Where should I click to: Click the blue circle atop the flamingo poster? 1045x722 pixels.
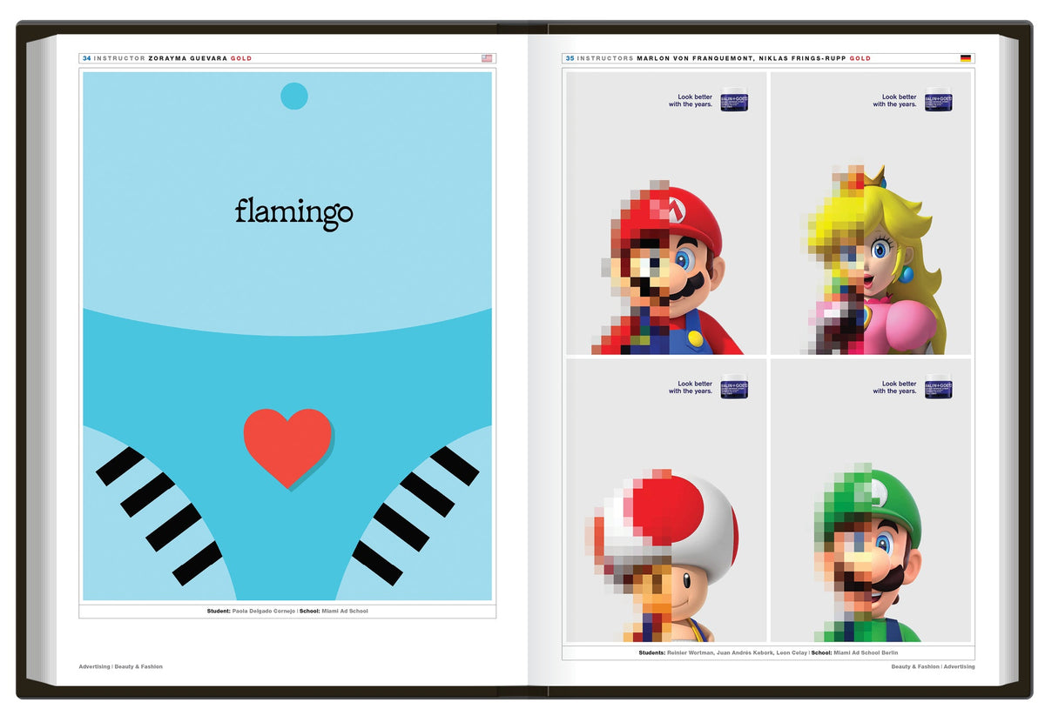coord(294,96)
